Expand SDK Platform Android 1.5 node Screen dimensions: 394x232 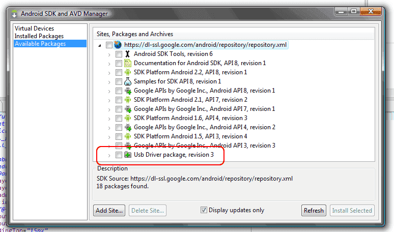point(109,137)
